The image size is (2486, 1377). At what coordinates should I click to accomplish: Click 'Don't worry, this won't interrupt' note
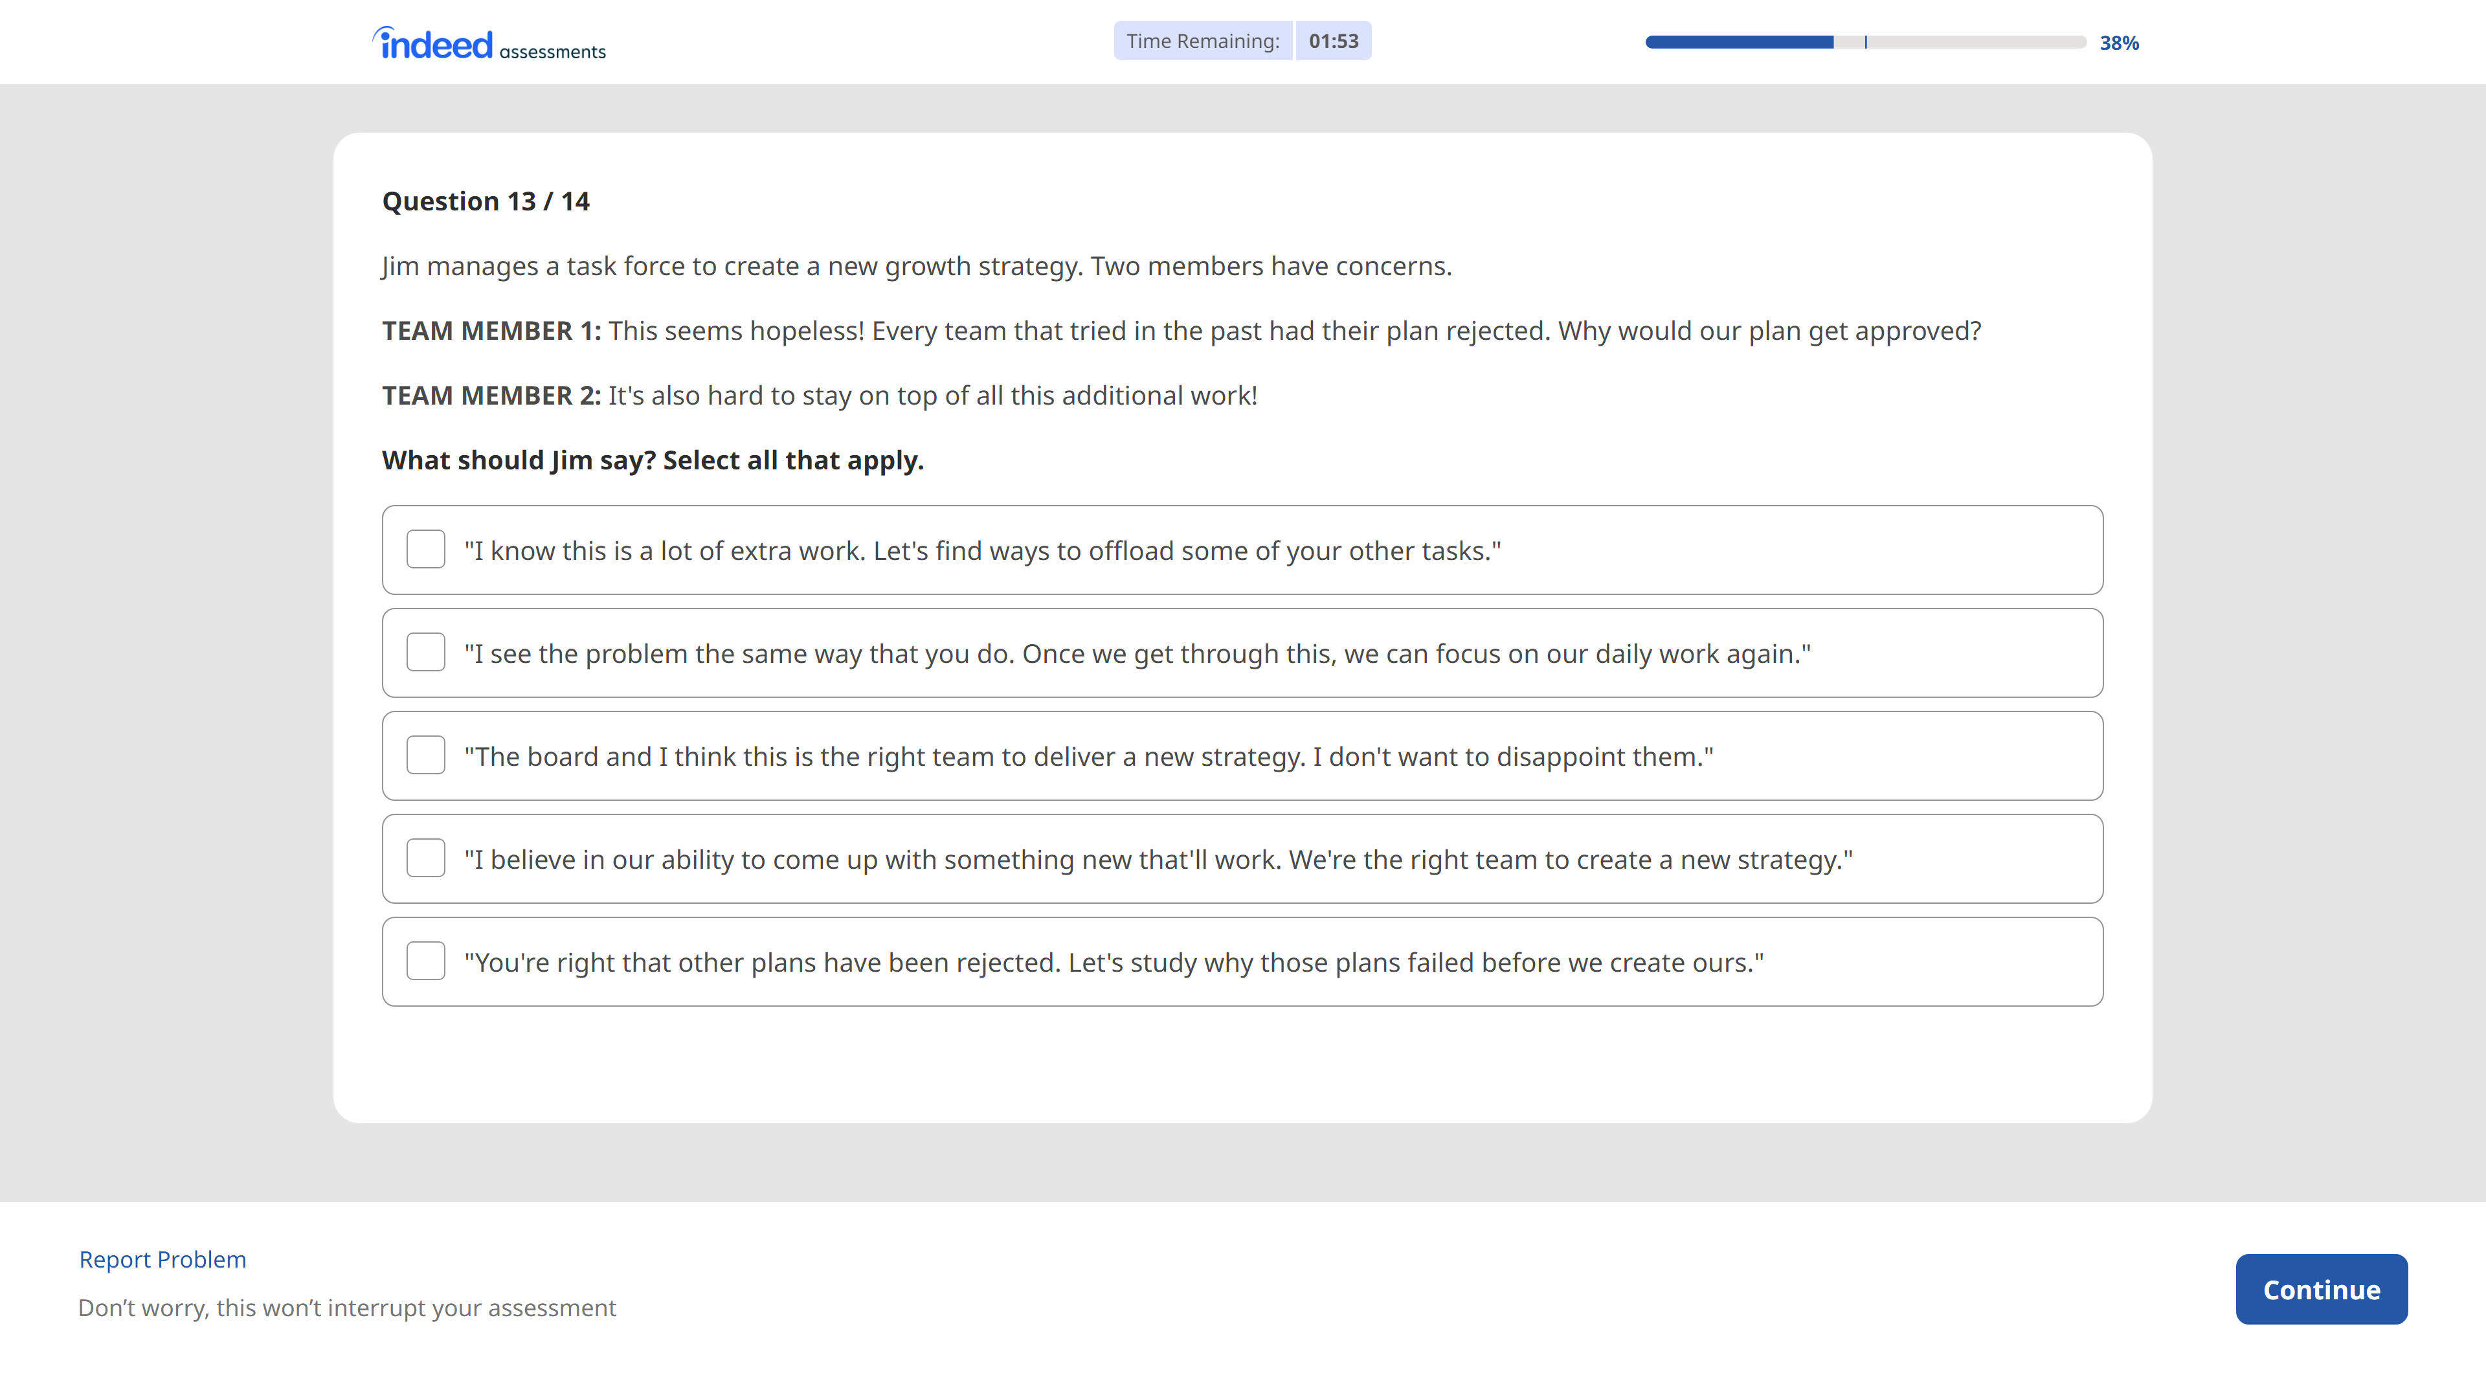[348, 1308]
